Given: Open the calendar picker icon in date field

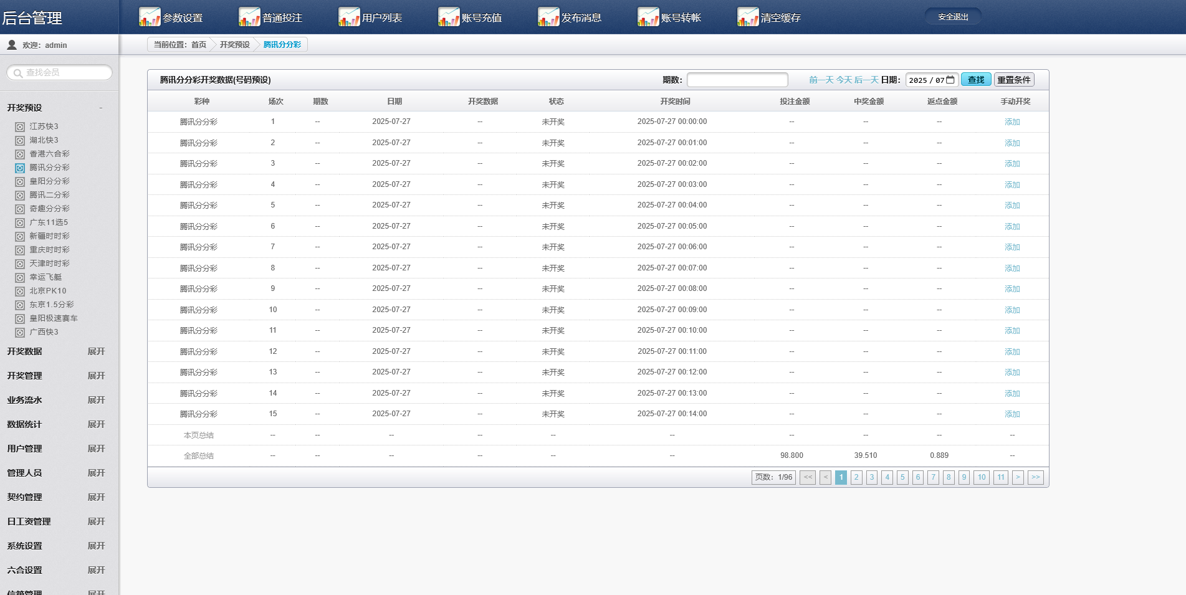Looking at the screenshot, I should pyautogui.click(x=950, y=80).
